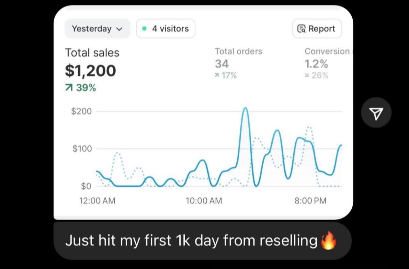The image size is (409, 269).
Task: Open the Report button
Action: coord(317,29)
